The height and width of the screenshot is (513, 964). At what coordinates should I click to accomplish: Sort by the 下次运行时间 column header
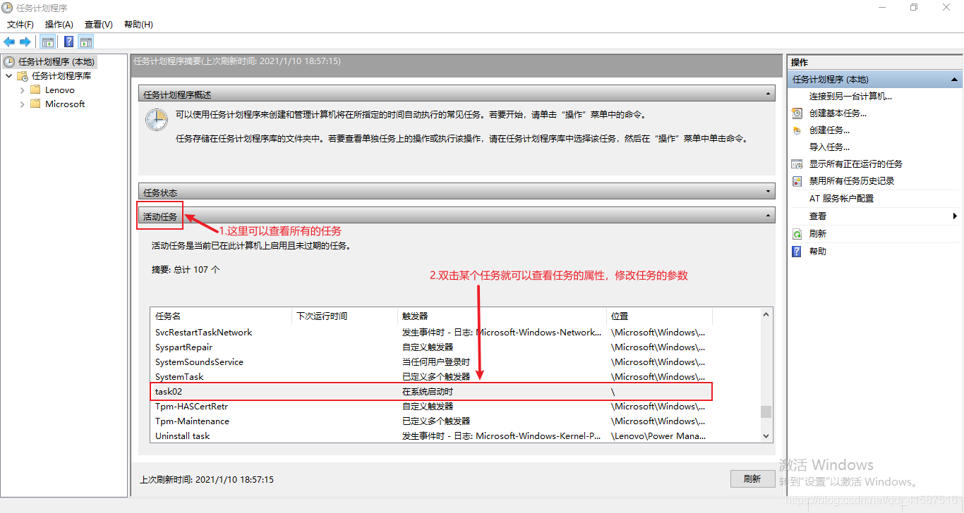coord(345,316)
